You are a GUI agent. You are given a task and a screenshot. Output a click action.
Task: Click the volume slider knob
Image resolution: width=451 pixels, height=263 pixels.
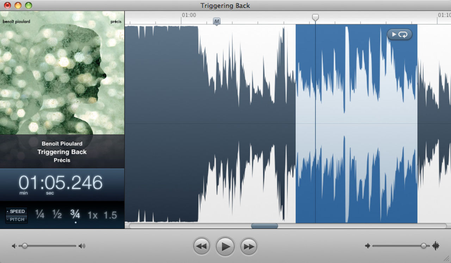coord(25,246)
